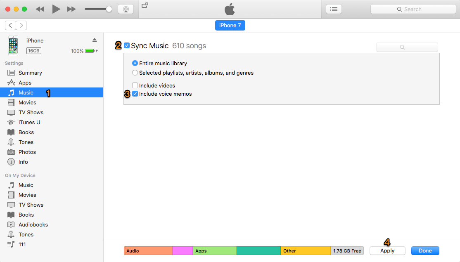Screen dimensions: 460x262
Task: Open Tones under On My Device
Action: [52, 235]
